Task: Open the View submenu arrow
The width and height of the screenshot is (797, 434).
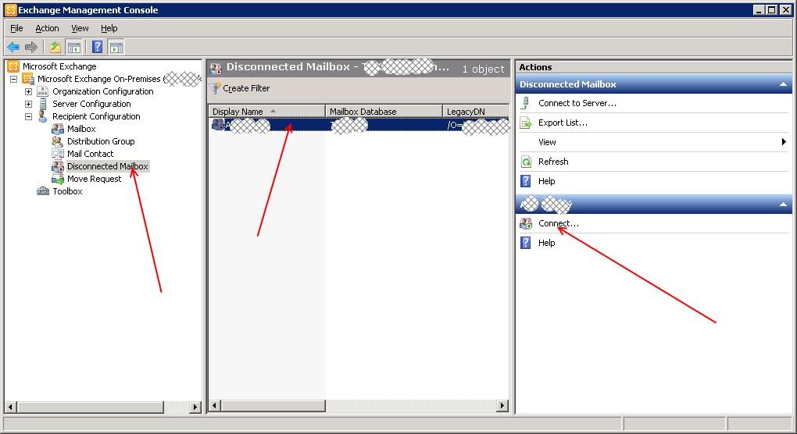Action: [x=783, y=142]
